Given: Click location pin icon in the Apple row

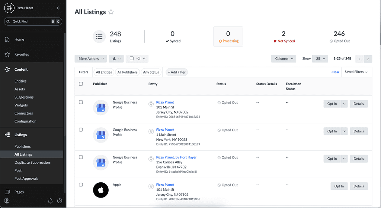Looking at the screenshot, I should click(151, 186).
